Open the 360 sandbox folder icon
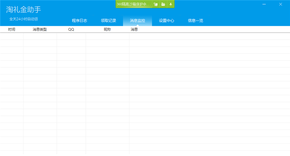 click(163, 4)
